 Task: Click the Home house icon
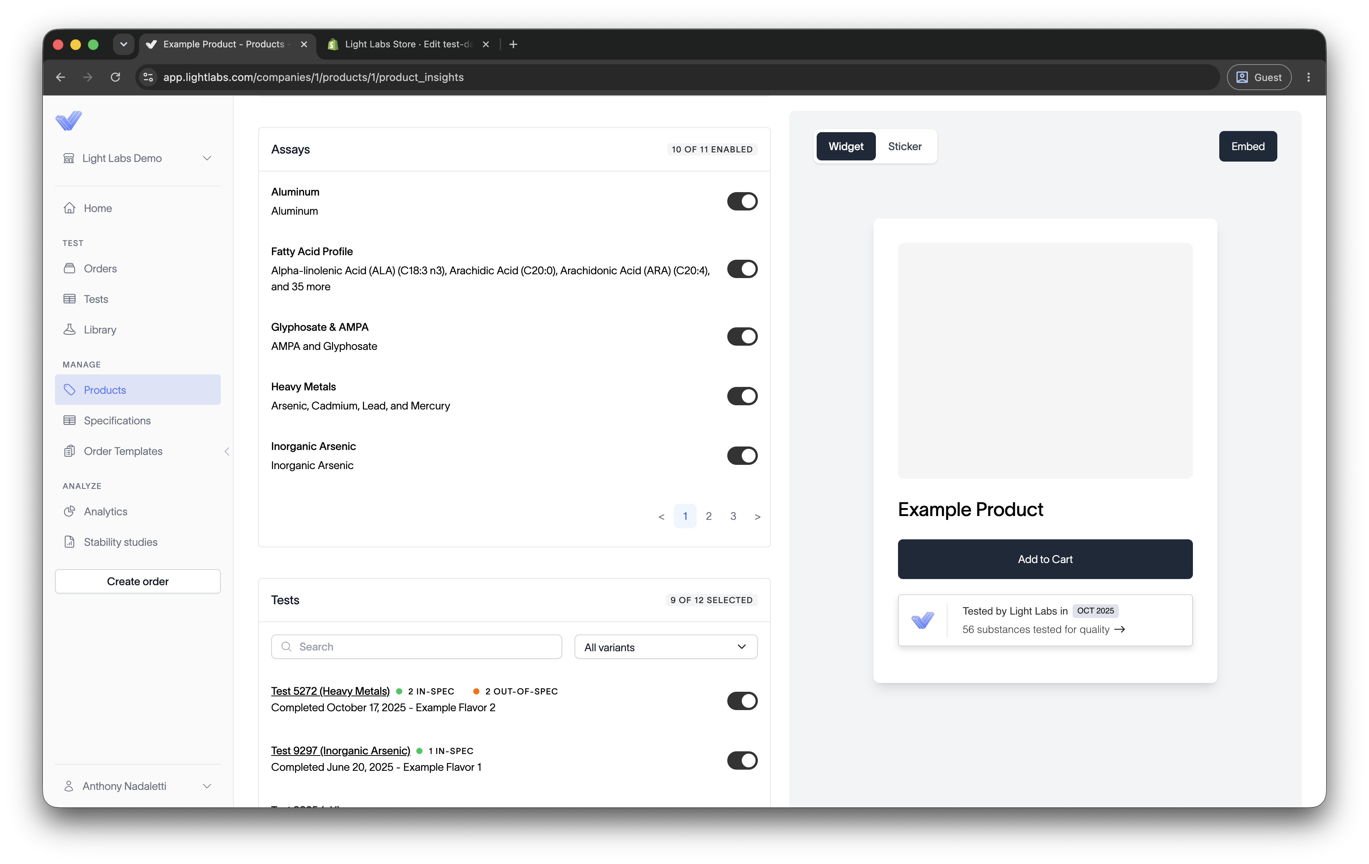coord(70,208)
